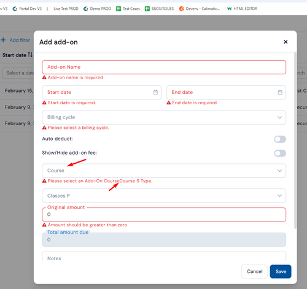Viewport: 307px width, 289px height.
Task: Expand the Classes P dropdown
Action: pyautogui.click(x=164, y=196)
